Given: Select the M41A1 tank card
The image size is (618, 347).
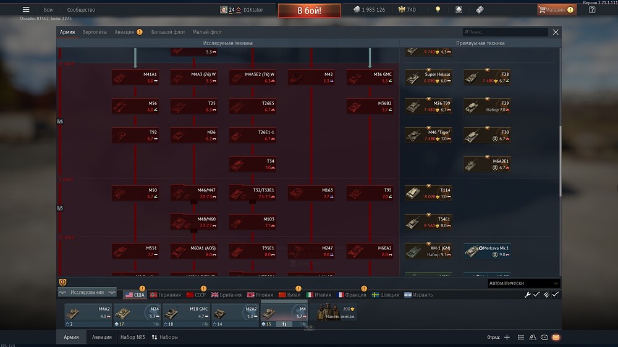Looking at the screenshot, I should coord(135,77).
